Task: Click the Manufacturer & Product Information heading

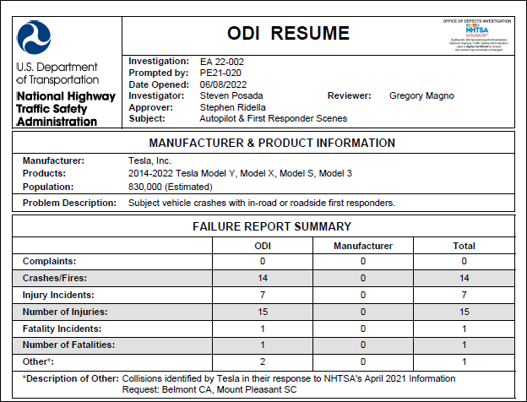Action: [x=272, y=144]
